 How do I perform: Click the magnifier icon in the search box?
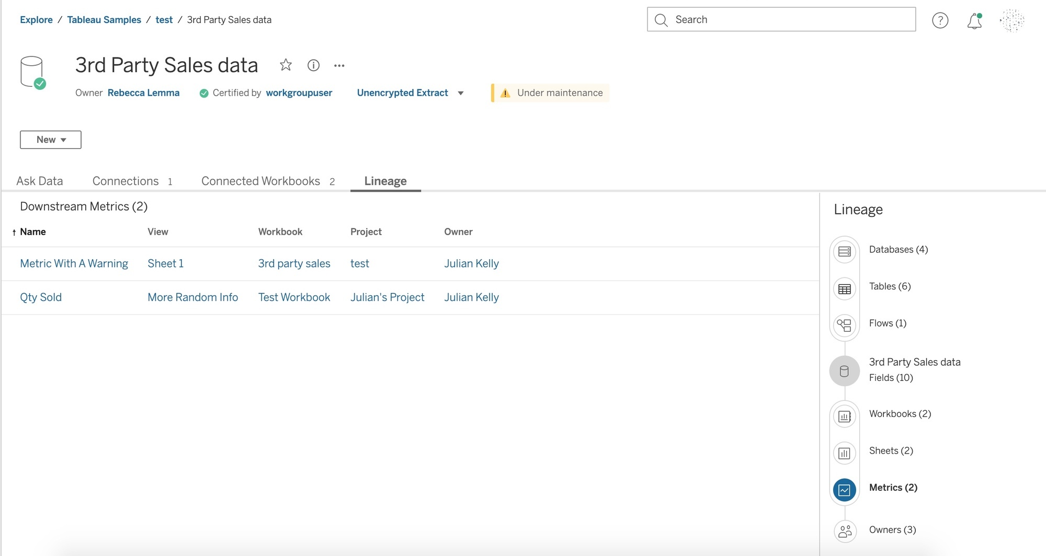click(661, 20)
